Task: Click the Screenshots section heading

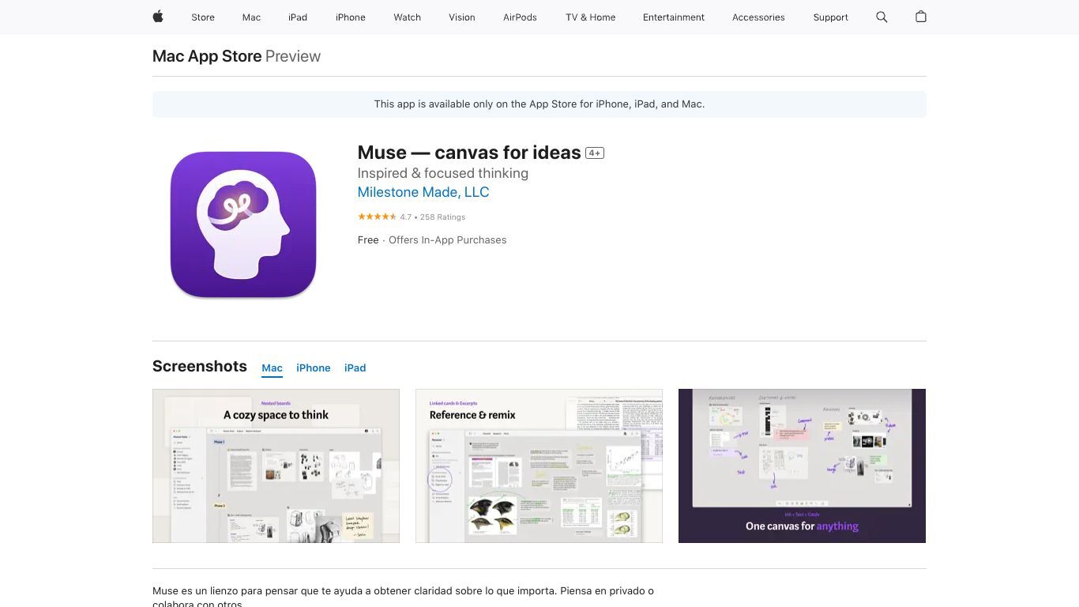Action: 200,366
